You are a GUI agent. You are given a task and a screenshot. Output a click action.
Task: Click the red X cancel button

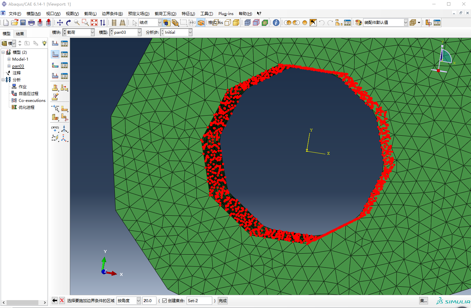[x=62, y=300]
